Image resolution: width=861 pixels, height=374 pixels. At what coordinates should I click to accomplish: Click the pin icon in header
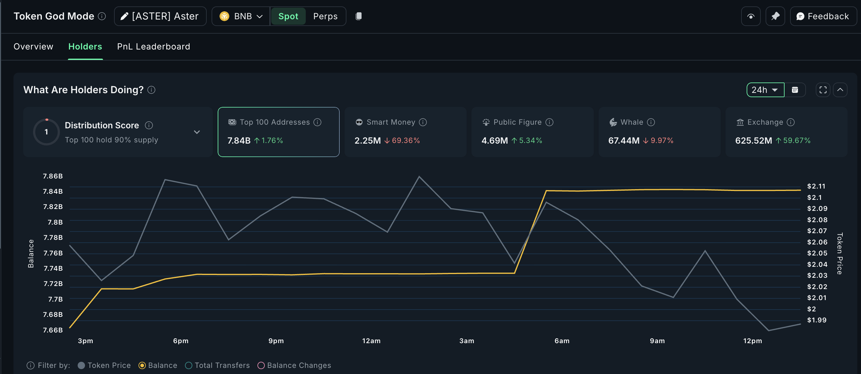click(775, 16)
